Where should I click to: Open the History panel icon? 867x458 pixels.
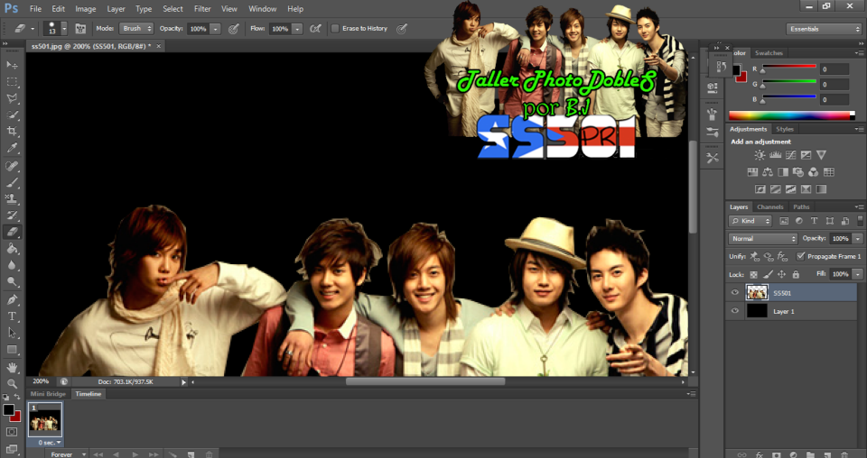pos(721,67)
